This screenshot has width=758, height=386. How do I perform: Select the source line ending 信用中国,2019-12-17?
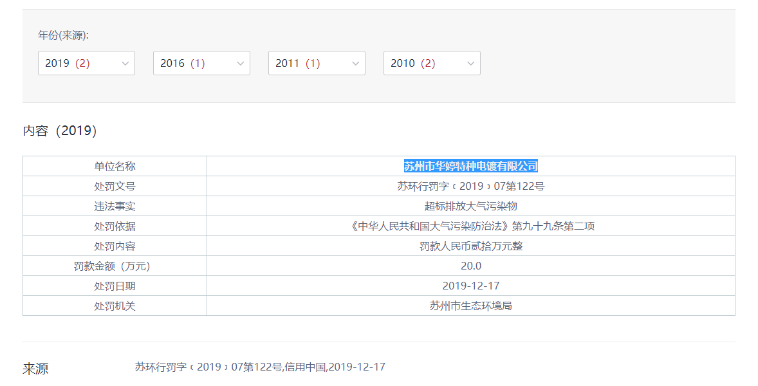pyautogui.click(x=260, y=367)
